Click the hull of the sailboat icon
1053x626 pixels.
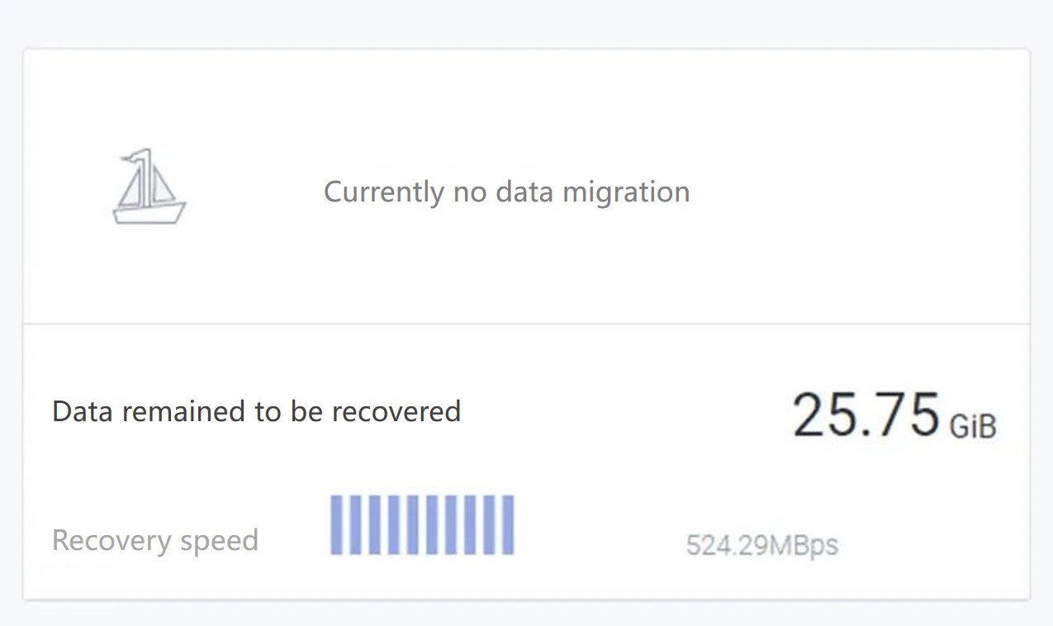(x=149, y=214)
